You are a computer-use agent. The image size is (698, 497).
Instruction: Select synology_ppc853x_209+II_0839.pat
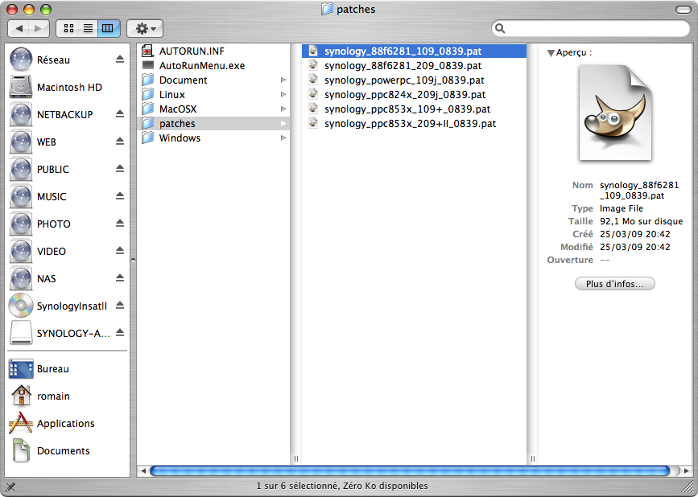pos(414,124)
